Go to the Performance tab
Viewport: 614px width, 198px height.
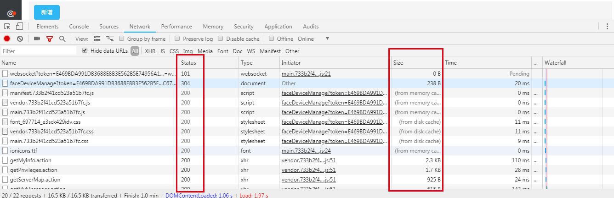click(176, 27)
